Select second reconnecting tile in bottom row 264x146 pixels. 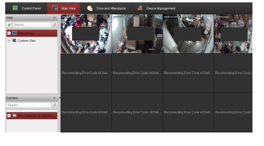[x=137, y=112]
